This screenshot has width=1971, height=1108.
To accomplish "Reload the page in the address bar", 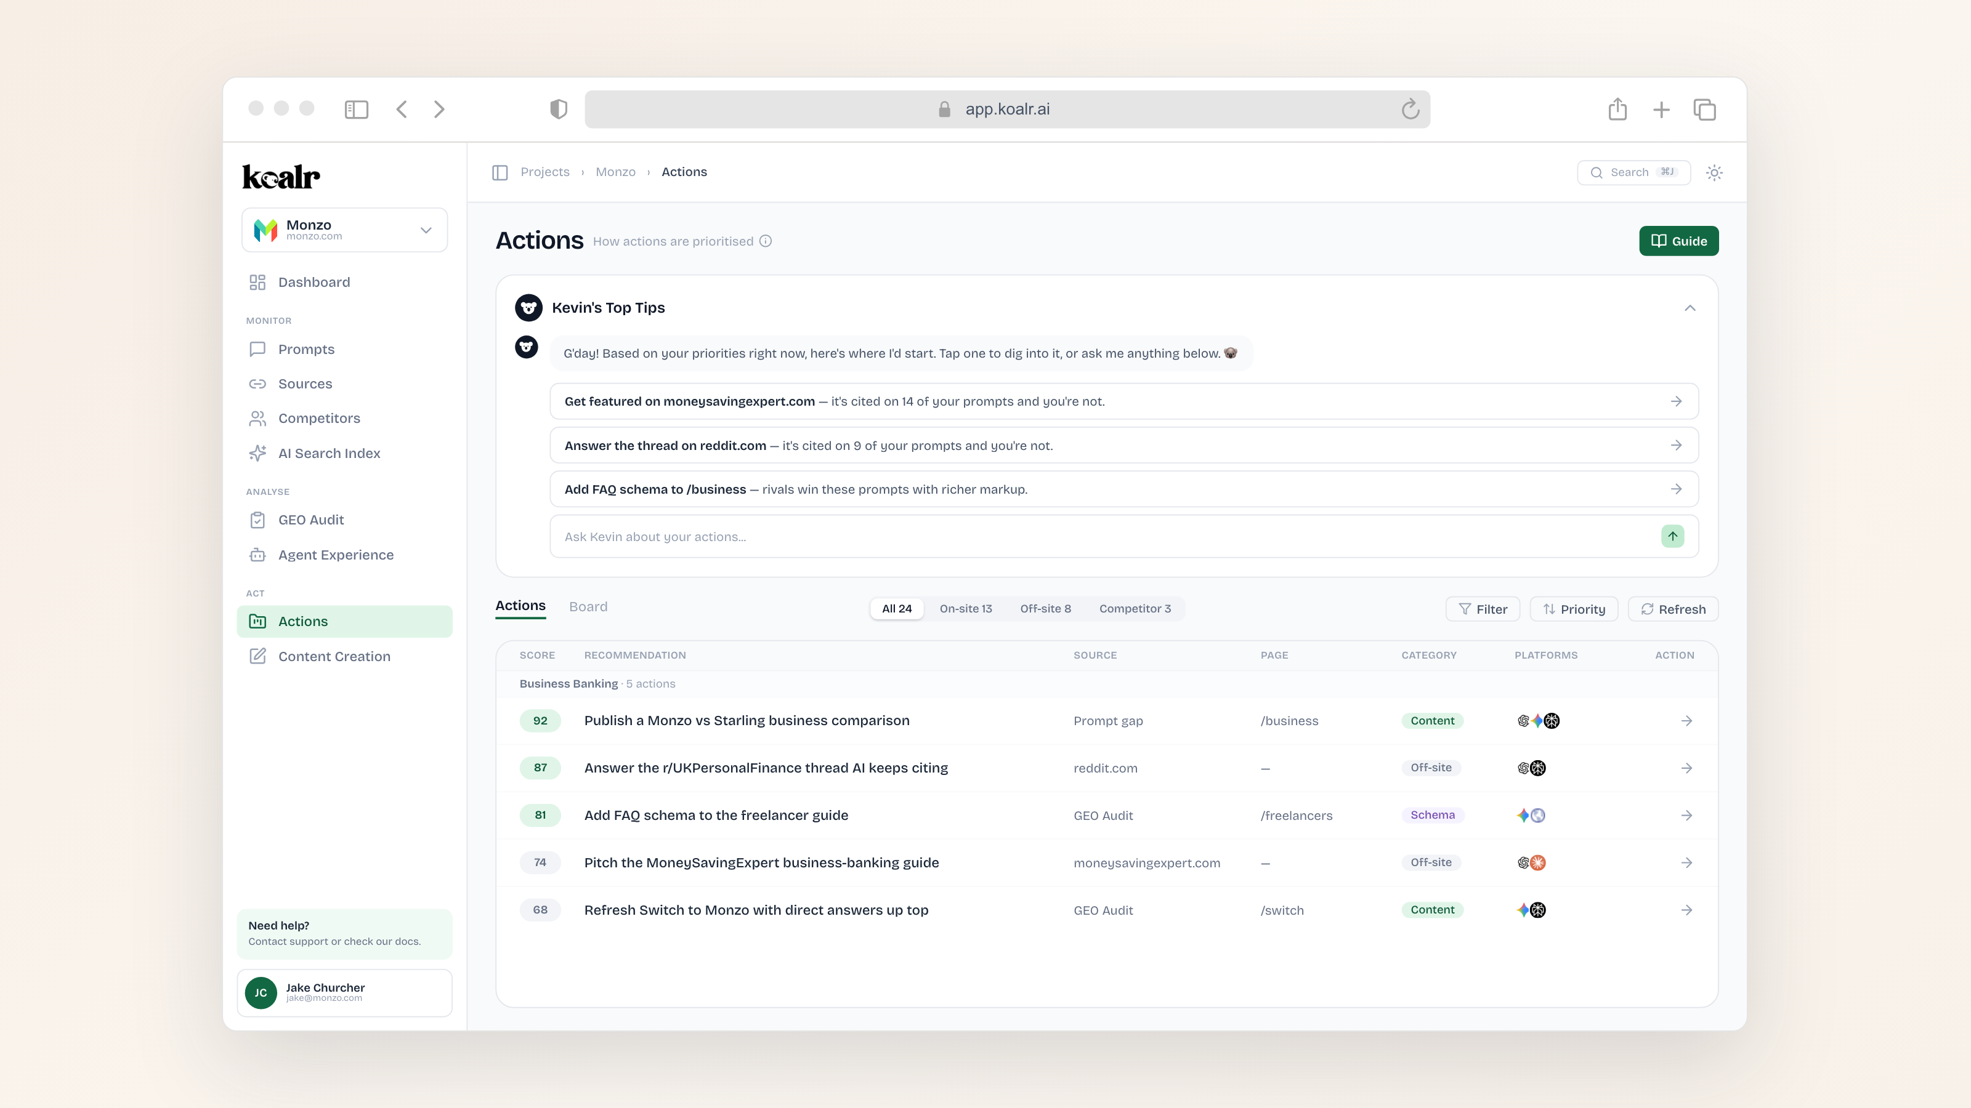I will [x=1410, y=110].
